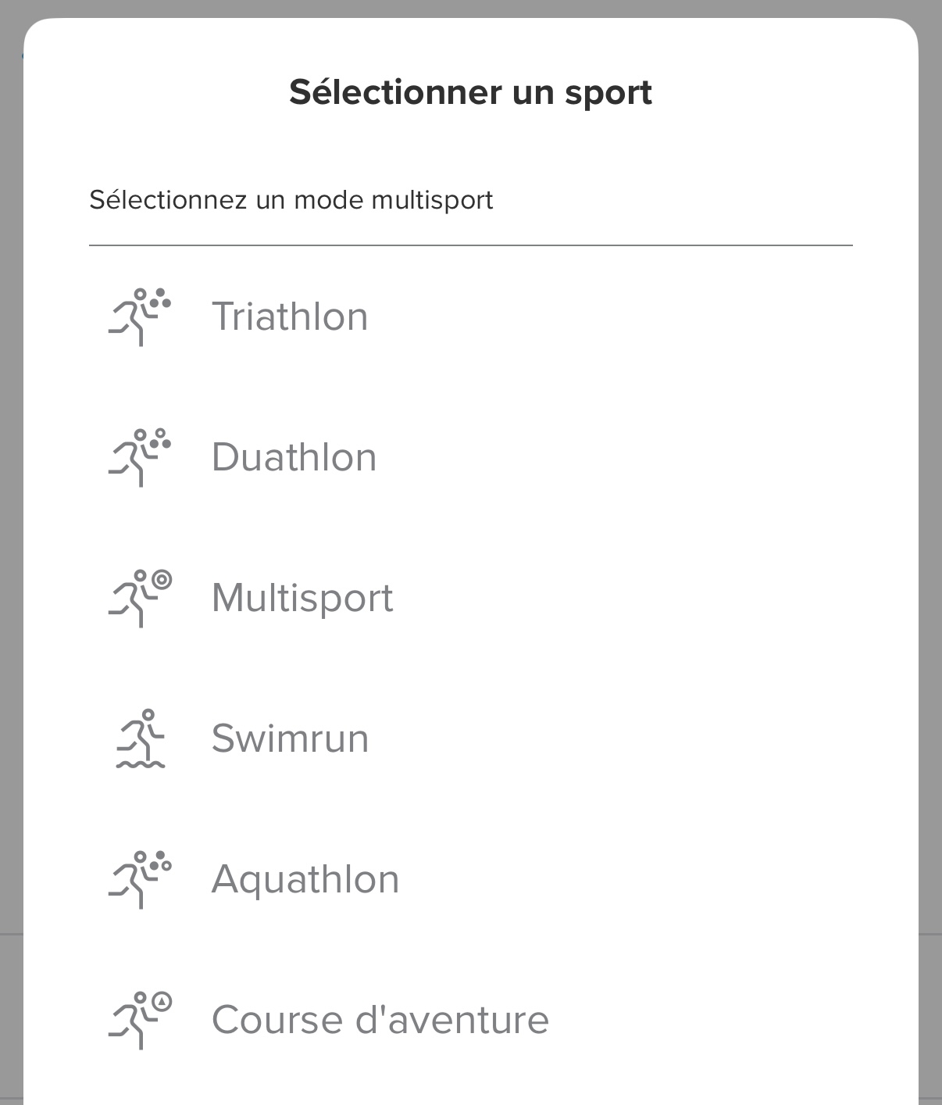Click the divider line beneath the subtitle
942x1105 pixels.
click(x=471, y=245)
